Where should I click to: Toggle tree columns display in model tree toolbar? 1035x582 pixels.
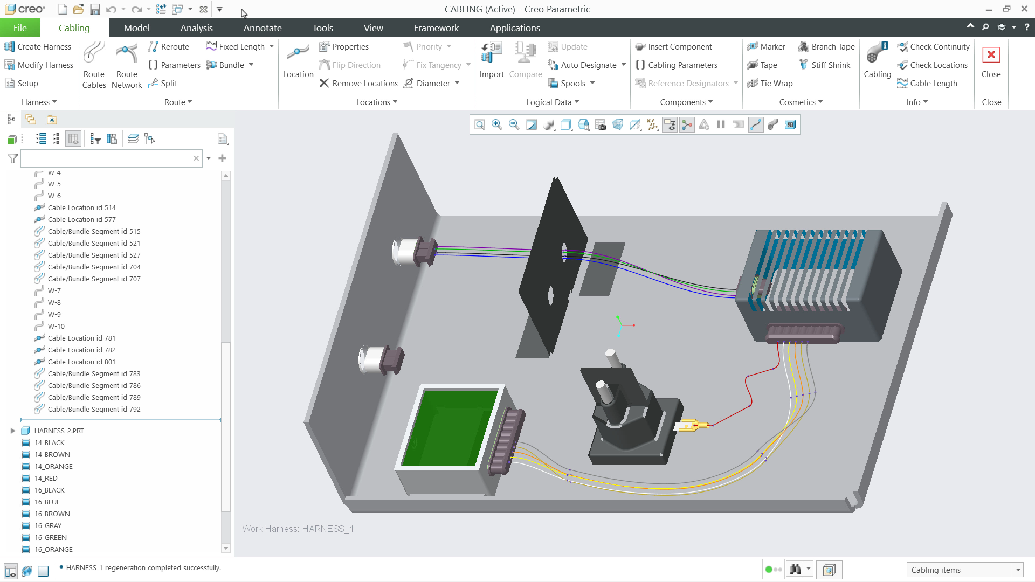(x=73, y=139)
